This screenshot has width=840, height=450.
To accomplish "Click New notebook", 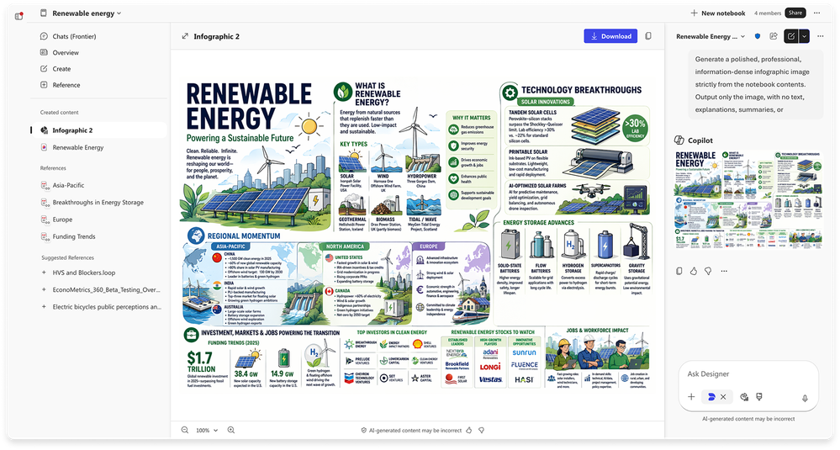I will point(718,13).
